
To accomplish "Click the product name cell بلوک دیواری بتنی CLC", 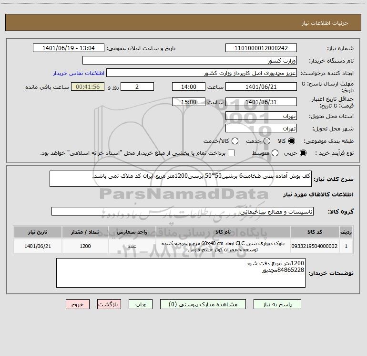I will 223,246.
